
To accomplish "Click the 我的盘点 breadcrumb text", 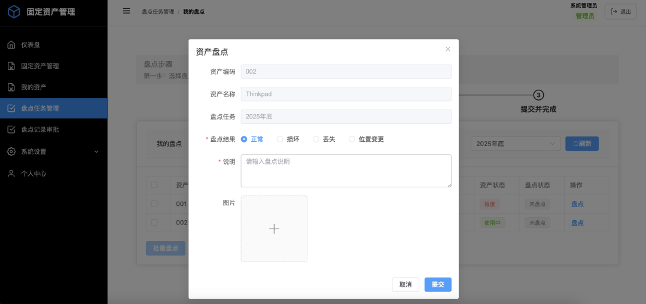I will click(194, 11).
